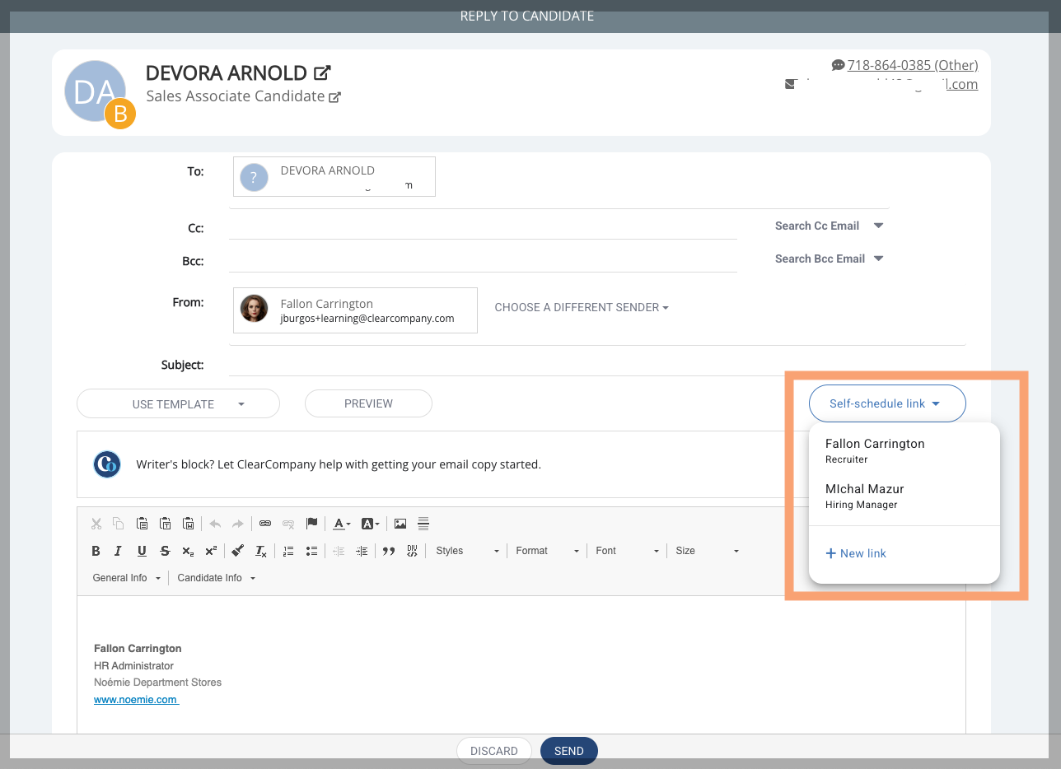This screenshot has height=769, width=1061.
Task: Open Devora Arnold profile external link icon
Action: pyautogui.click(x=323, y=73)
